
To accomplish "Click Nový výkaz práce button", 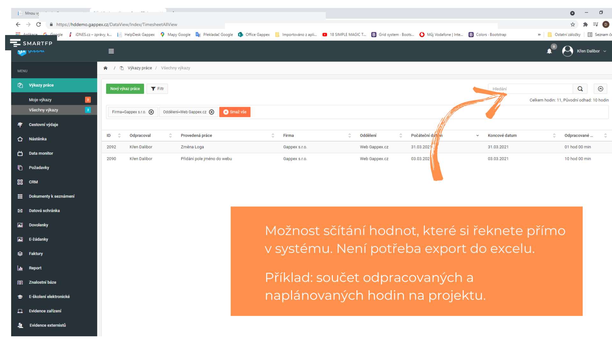I will point(125,89).
